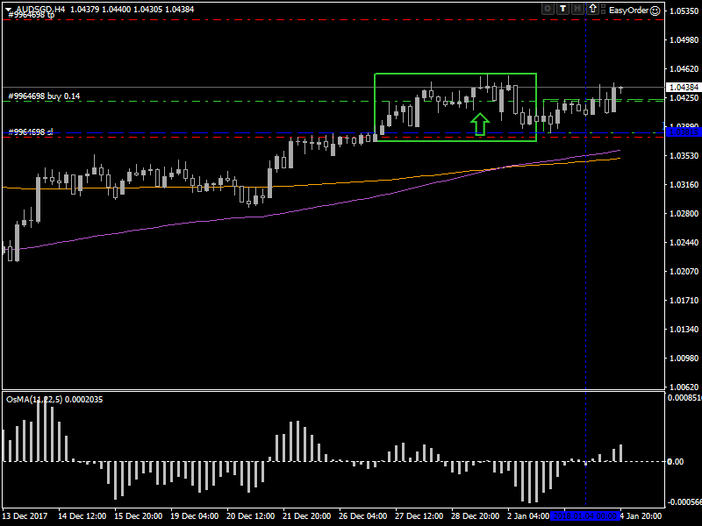The image size is (702, 526).
Task: Click the EasyOrder smiley face icon
Action: pyautogui.click(x=655, y=11)
